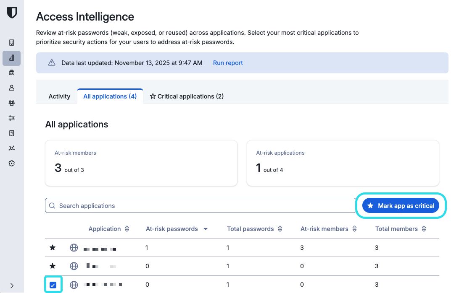Switch to the Activity tab

[x=59, y=96]
